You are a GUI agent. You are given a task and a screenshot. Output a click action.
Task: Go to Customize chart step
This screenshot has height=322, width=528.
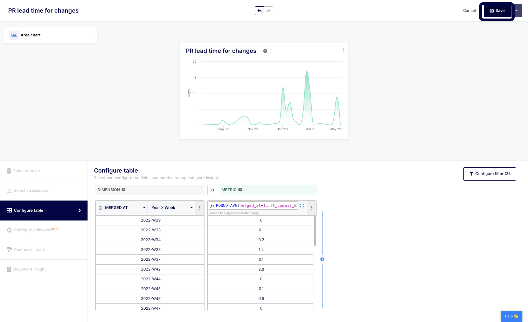(29, 250)
